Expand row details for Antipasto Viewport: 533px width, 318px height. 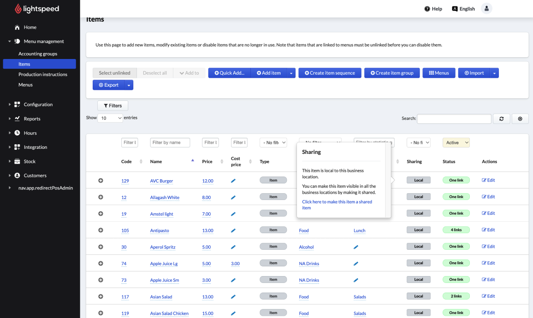[101, 230]
